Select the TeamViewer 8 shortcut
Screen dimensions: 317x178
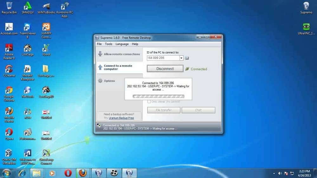click(28, 31)
